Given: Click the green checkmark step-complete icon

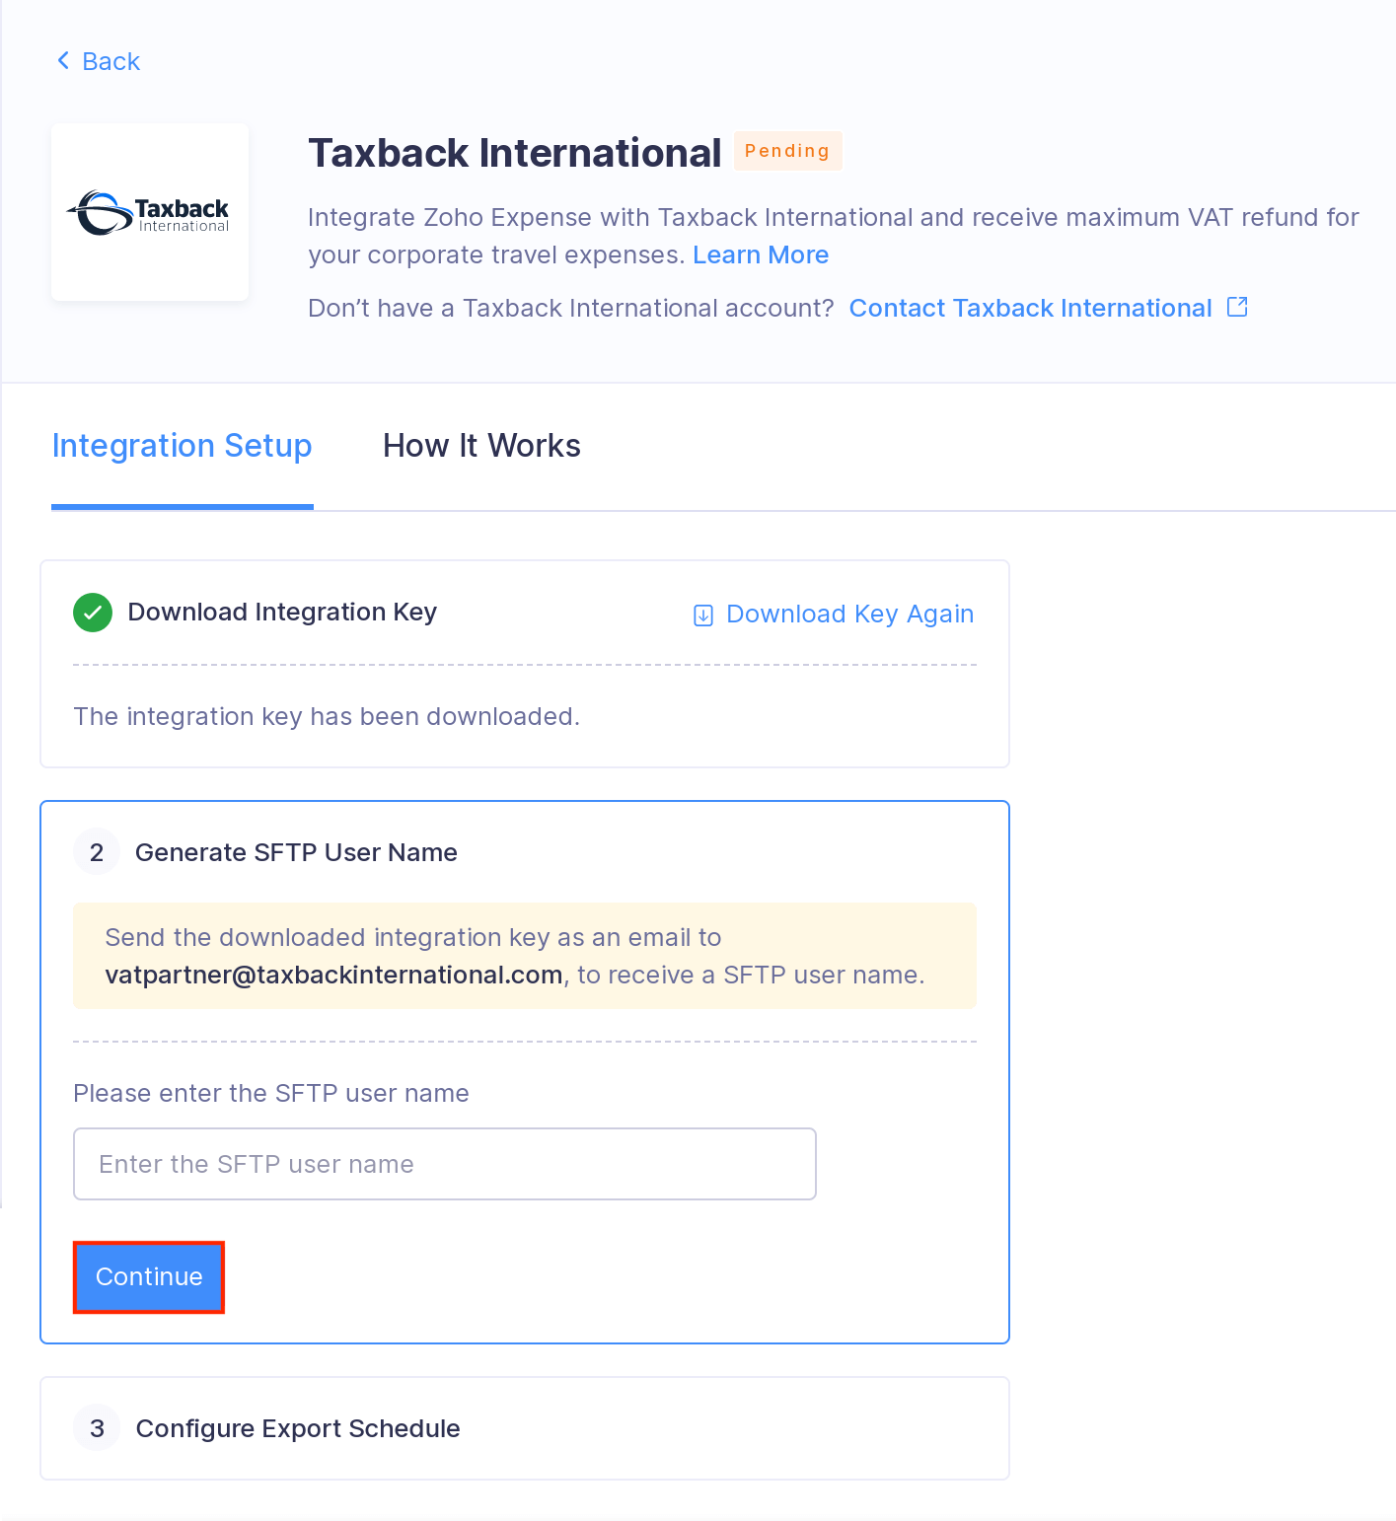Looking at the screenshot, I should pyautogui.click(x=93, y=613).
